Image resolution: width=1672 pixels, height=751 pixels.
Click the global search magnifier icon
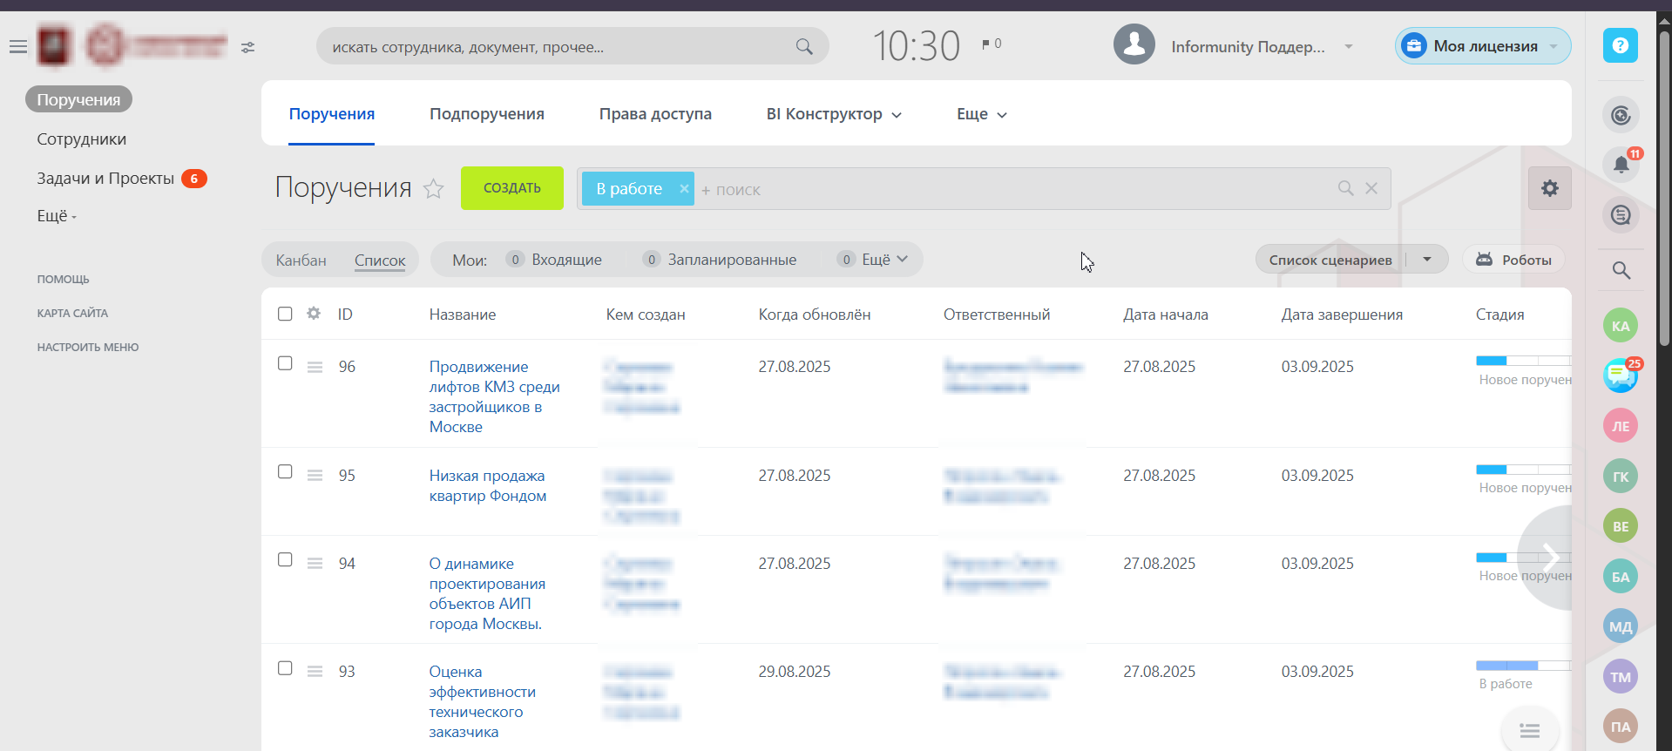click(x=803, y=46)
